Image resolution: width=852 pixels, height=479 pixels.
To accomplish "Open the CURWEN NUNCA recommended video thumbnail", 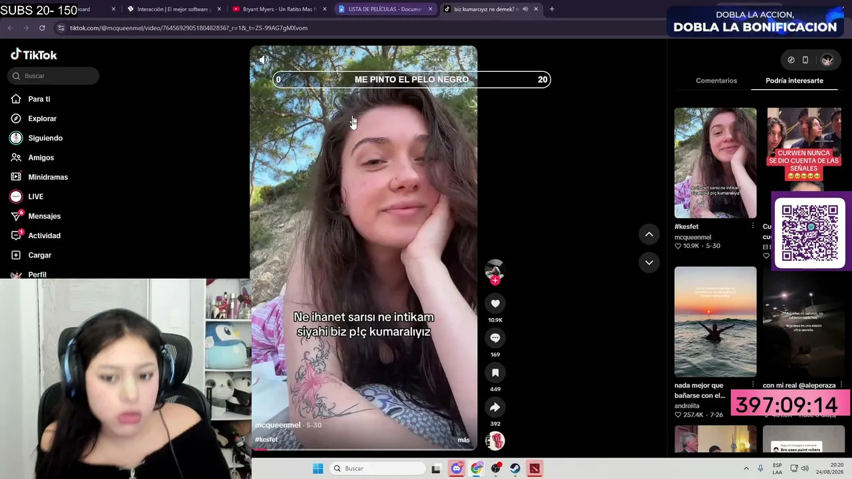I will (x=804, y=150).
